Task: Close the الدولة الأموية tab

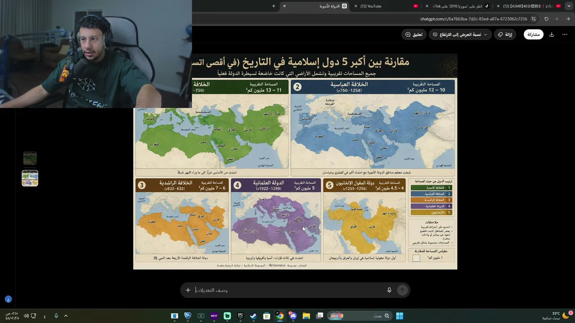Action: click(284, 6)
